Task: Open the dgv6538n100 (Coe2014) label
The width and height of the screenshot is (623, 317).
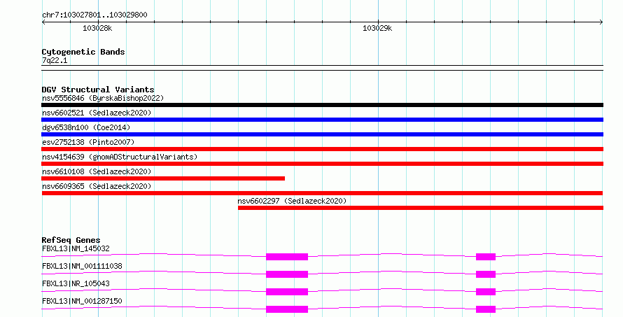Action: pos(86,127)
